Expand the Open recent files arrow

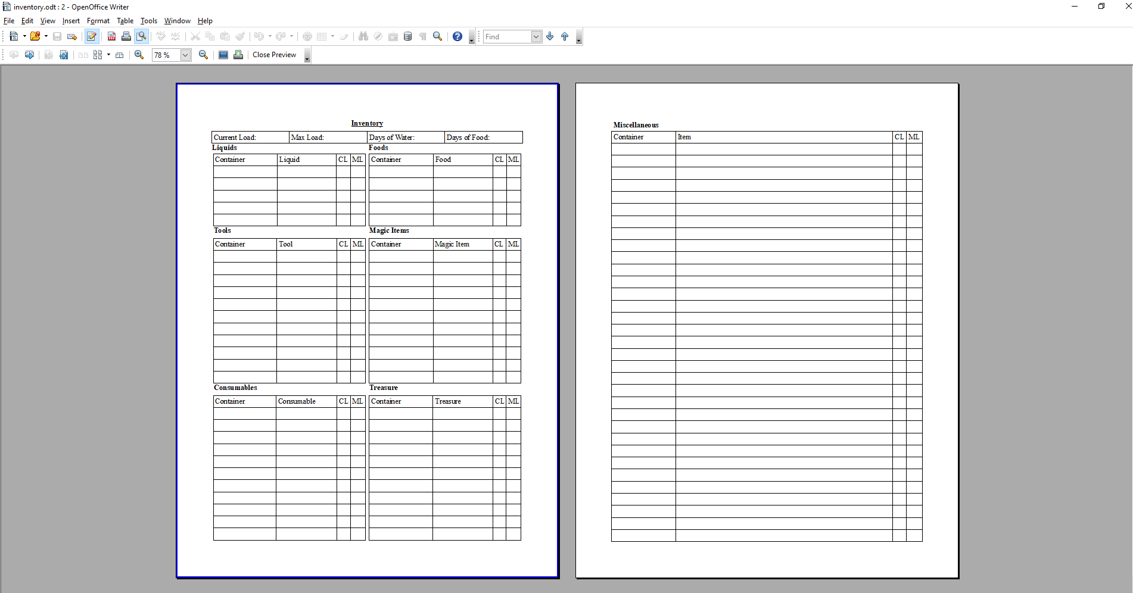coord(46,36)
